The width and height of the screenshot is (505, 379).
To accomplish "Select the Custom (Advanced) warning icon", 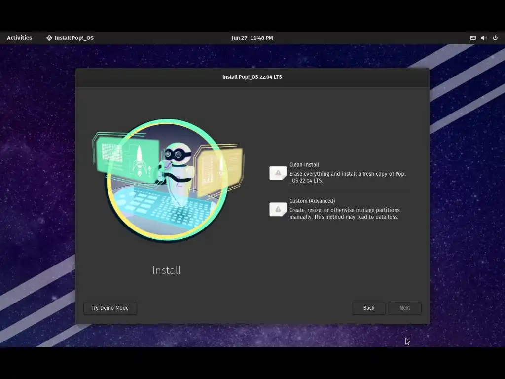I will point(278,209).
